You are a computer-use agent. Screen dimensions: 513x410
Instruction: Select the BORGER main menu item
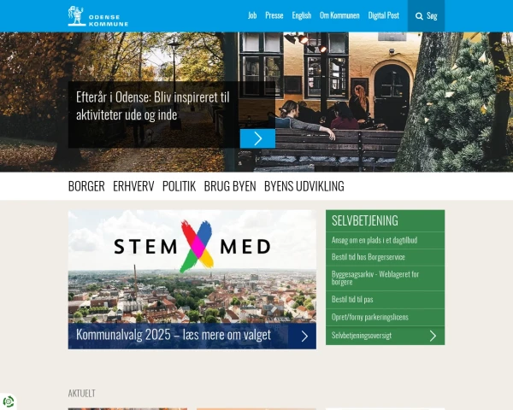(x=86, y=186)
